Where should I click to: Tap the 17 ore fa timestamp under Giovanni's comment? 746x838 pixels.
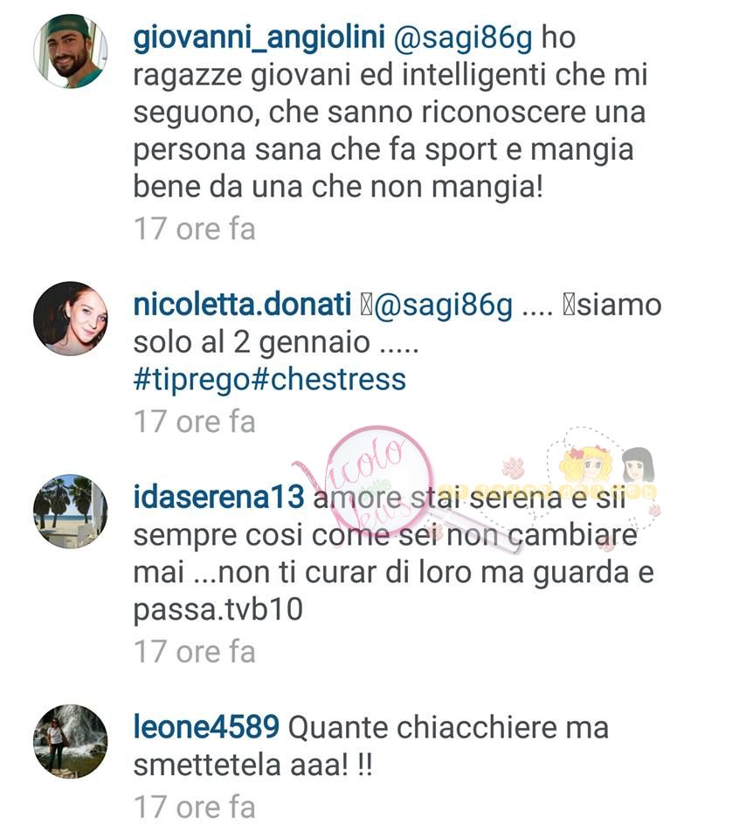(195, 230)
